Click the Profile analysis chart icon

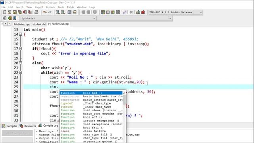138,12
